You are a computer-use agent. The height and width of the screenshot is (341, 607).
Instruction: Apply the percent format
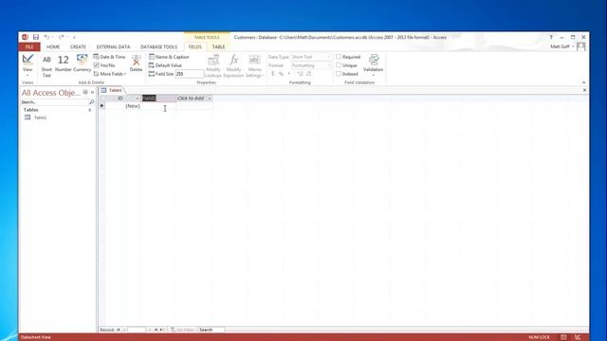point(281,74)
